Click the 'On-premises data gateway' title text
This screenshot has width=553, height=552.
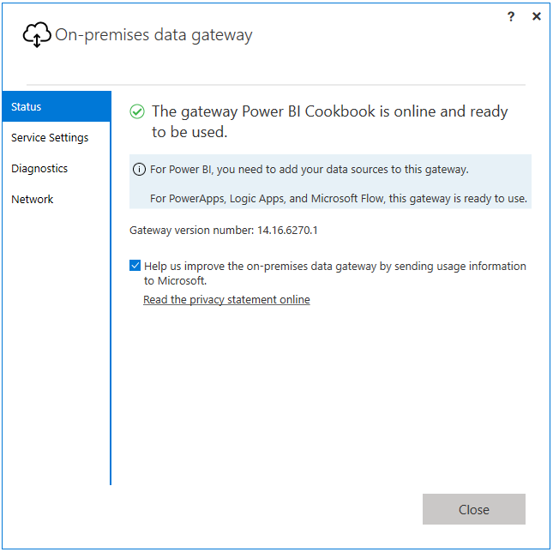(153, 35)
